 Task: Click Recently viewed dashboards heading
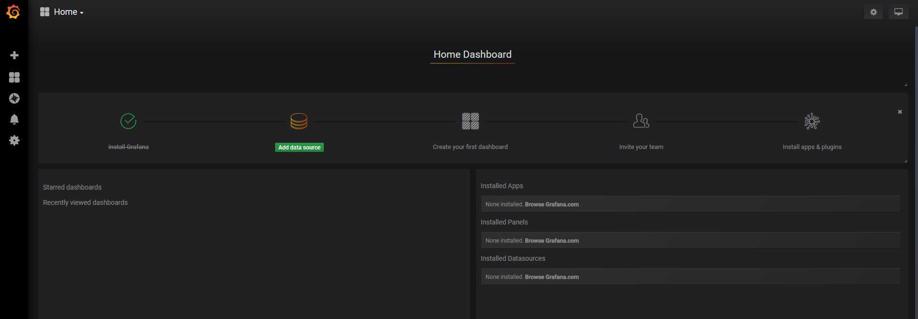coord(85,202)
